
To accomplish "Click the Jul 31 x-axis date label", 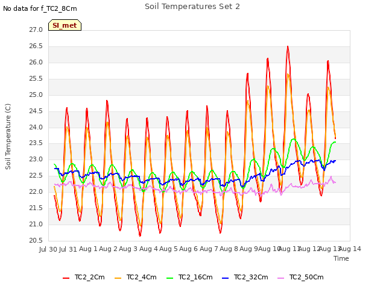I will click(68, 249).
